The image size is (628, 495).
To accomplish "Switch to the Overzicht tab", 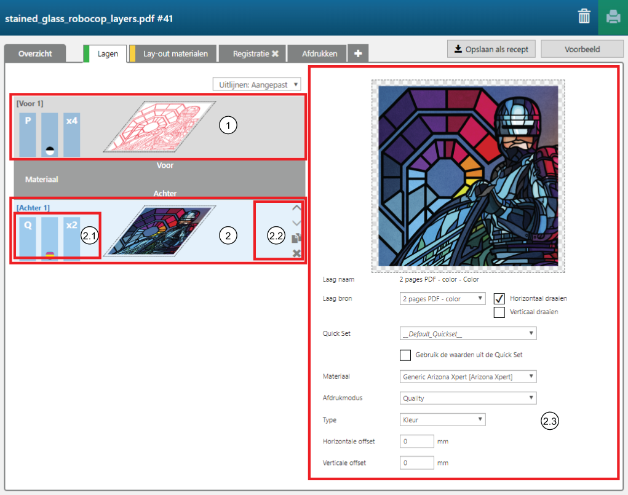I will pyautogui.click(x=35, y=53).
